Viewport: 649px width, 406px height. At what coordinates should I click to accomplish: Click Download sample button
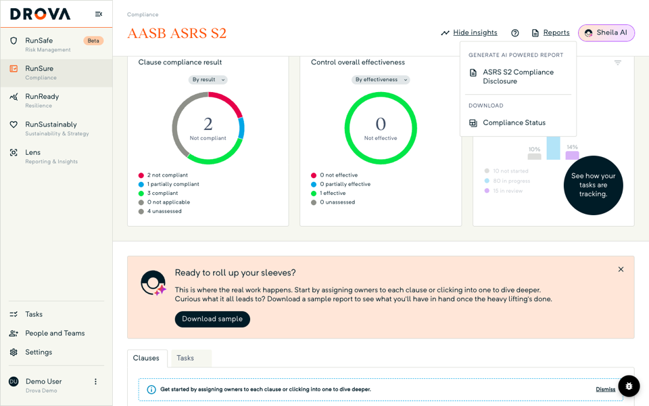212,319
